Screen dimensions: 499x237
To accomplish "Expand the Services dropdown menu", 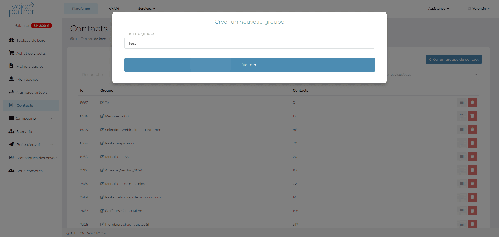I will [147, 9].
